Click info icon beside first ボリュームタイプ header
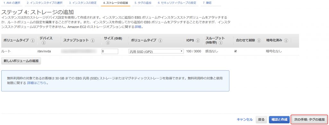This screenshot has width=329, height=125. point(32,41)
